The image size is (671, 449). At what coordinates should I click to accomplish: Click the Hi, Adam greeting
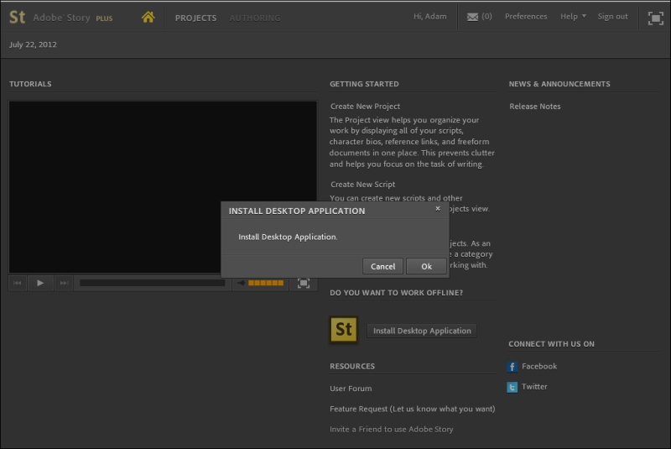429,16
